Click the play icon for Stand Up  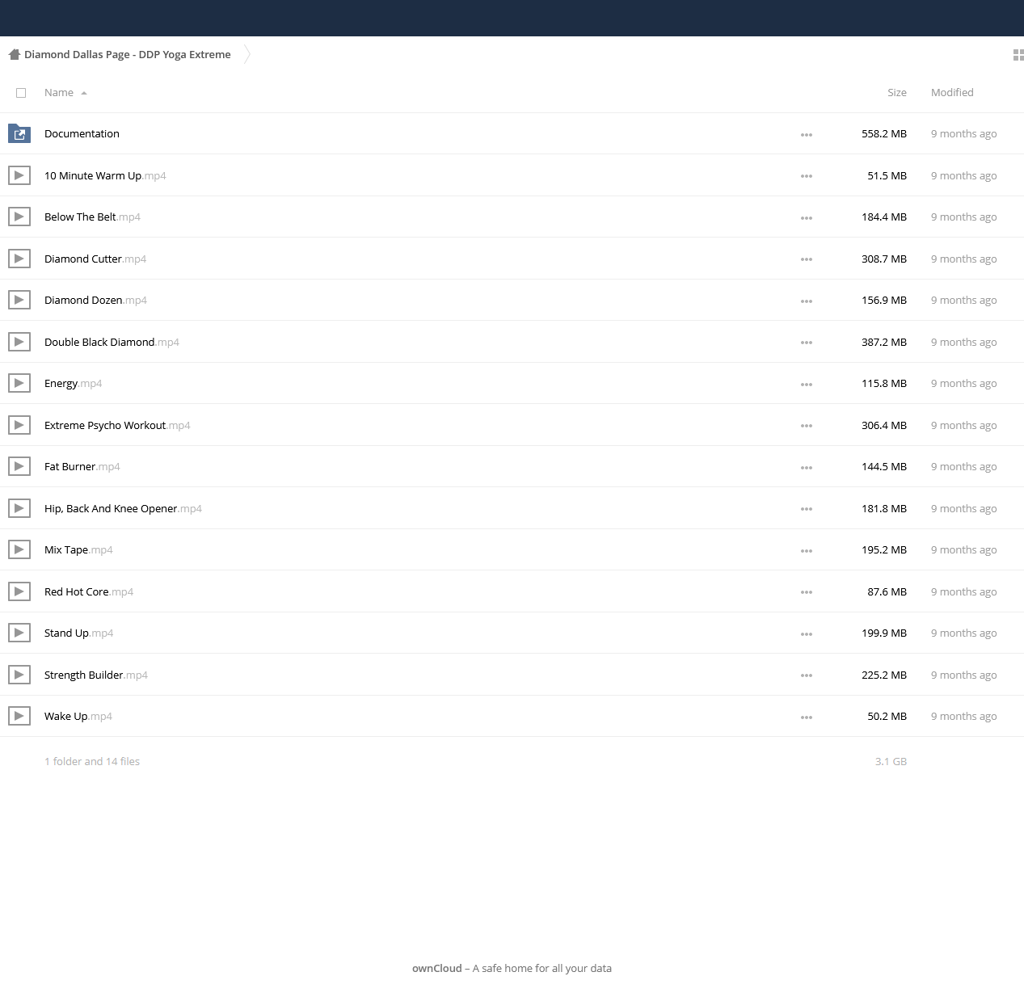(x=19, y=633)
